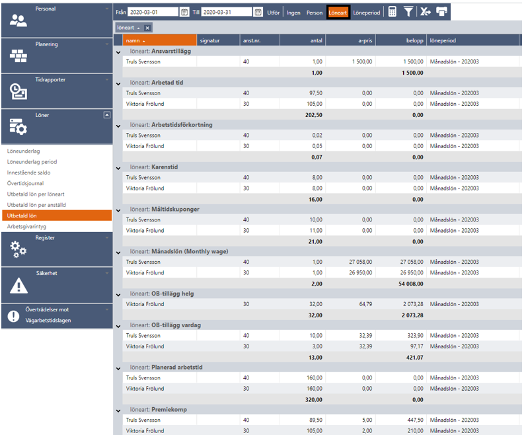Screen dimensions: 530x435
Task: Collapse the Karenstid group
Action: (x=118, y=169)
